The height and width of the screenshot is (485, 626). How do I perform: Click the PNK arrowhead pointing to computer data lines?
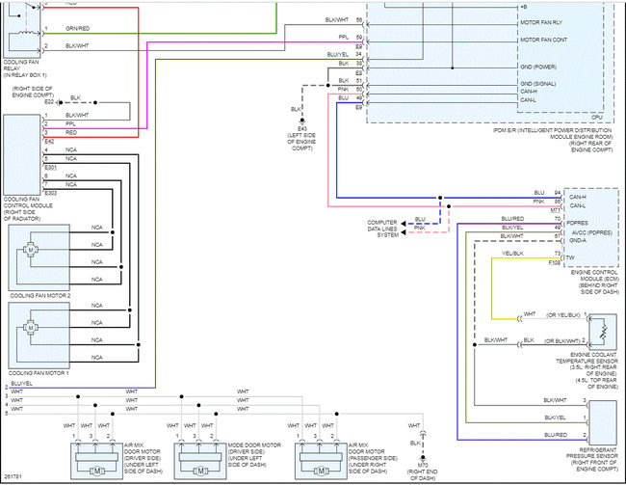[x=404, y=232]
